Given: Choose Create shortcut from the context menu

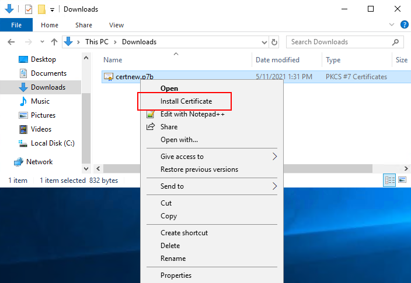Looking at the screenshot, I should [212, 233].
